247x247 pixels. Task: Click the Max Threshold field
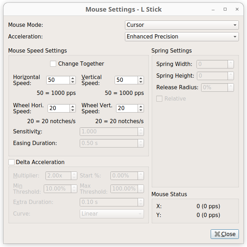coord(124,189)
